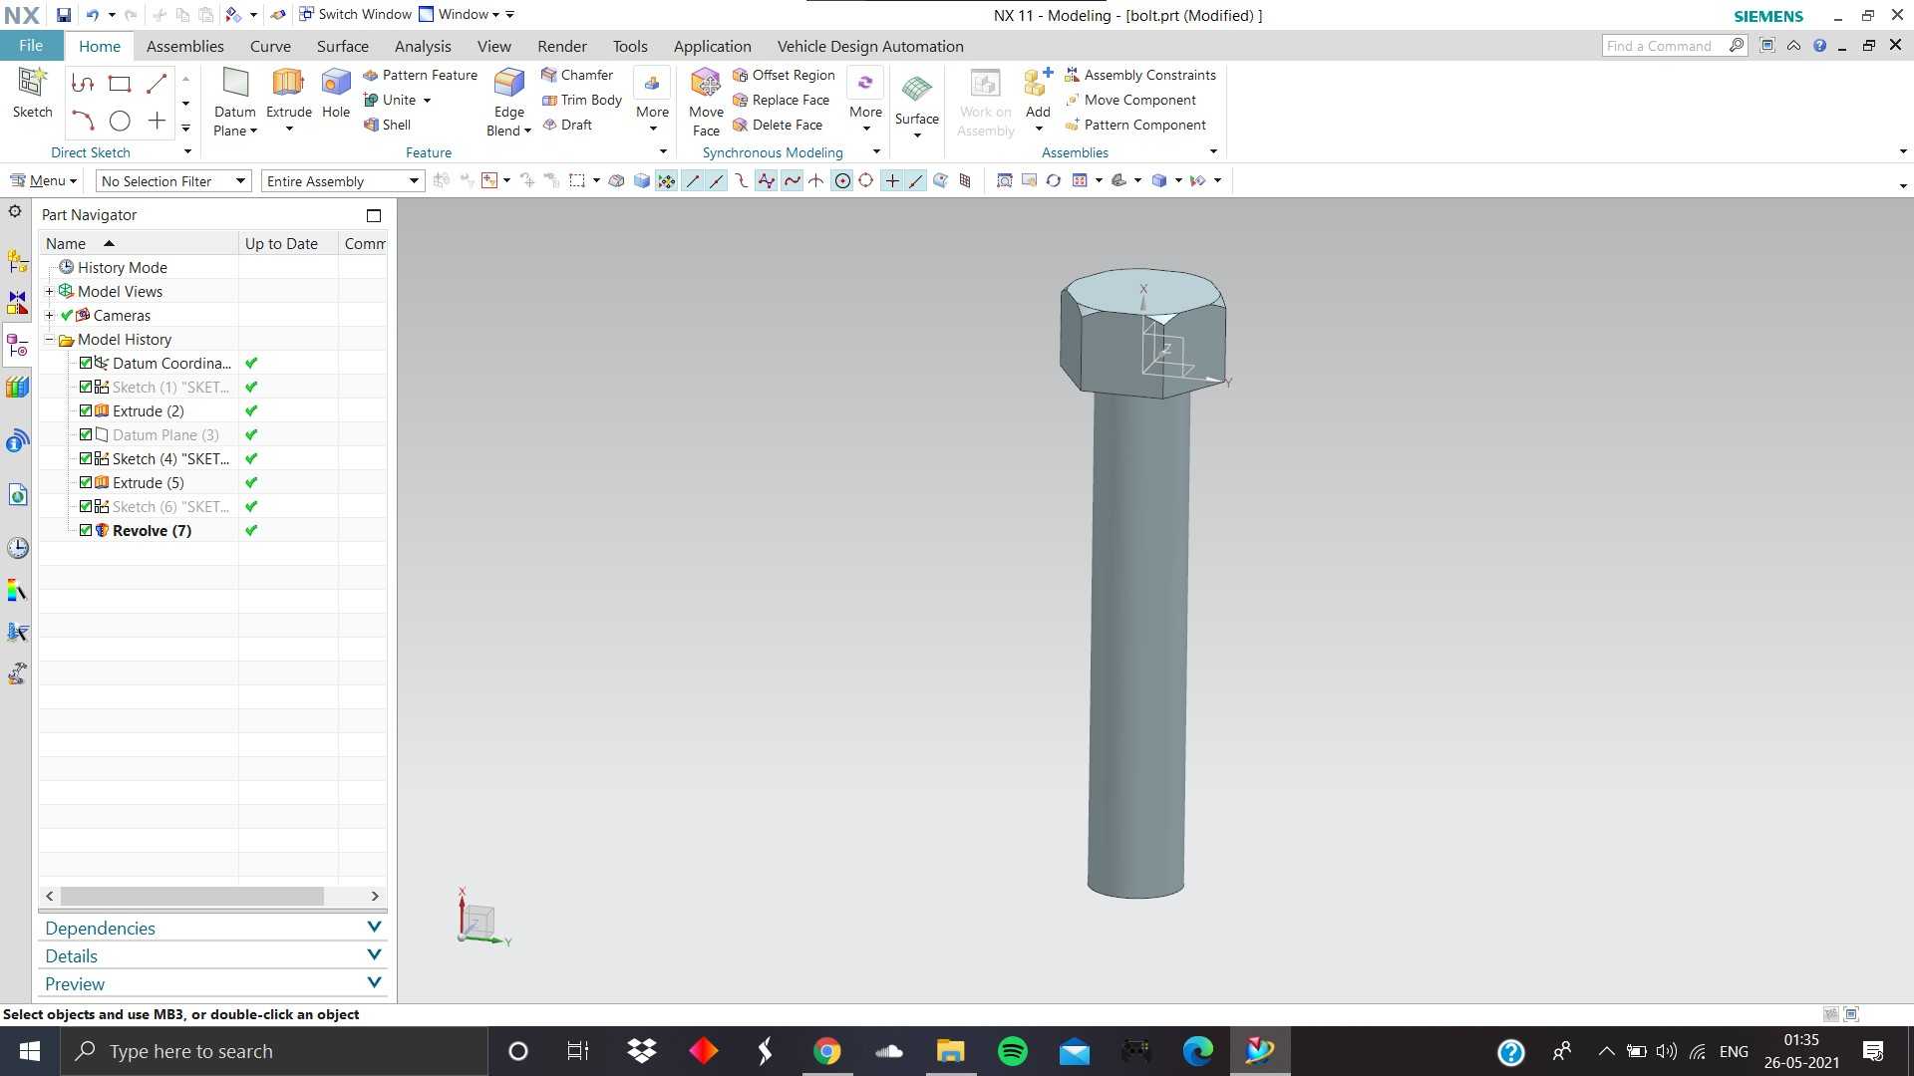Viewport: 1914px width, 1076px height.
Task: Click Pattern Feature in the ribbon
Action: point(420,75)
